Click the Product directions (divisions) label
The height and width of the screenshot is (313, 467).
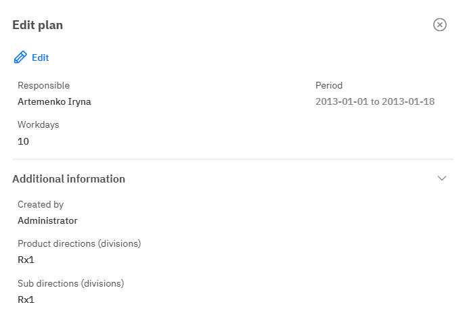pos(79,243)
